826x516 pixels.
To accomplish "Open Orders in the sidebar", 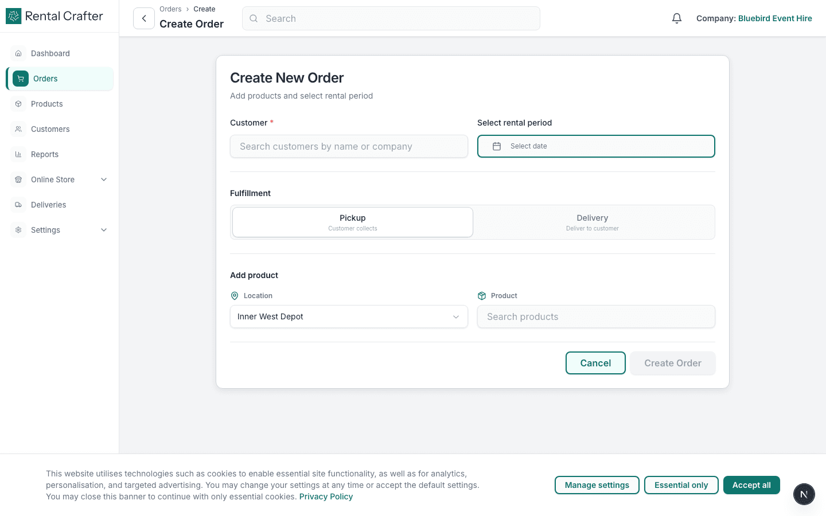I will pos(60,79).
